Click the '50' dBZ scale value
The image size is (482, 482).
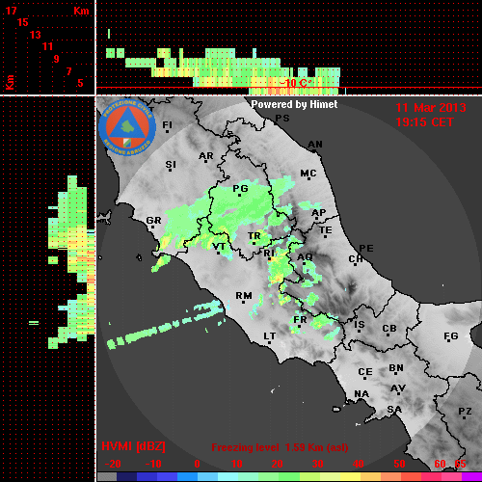(399, 464)
